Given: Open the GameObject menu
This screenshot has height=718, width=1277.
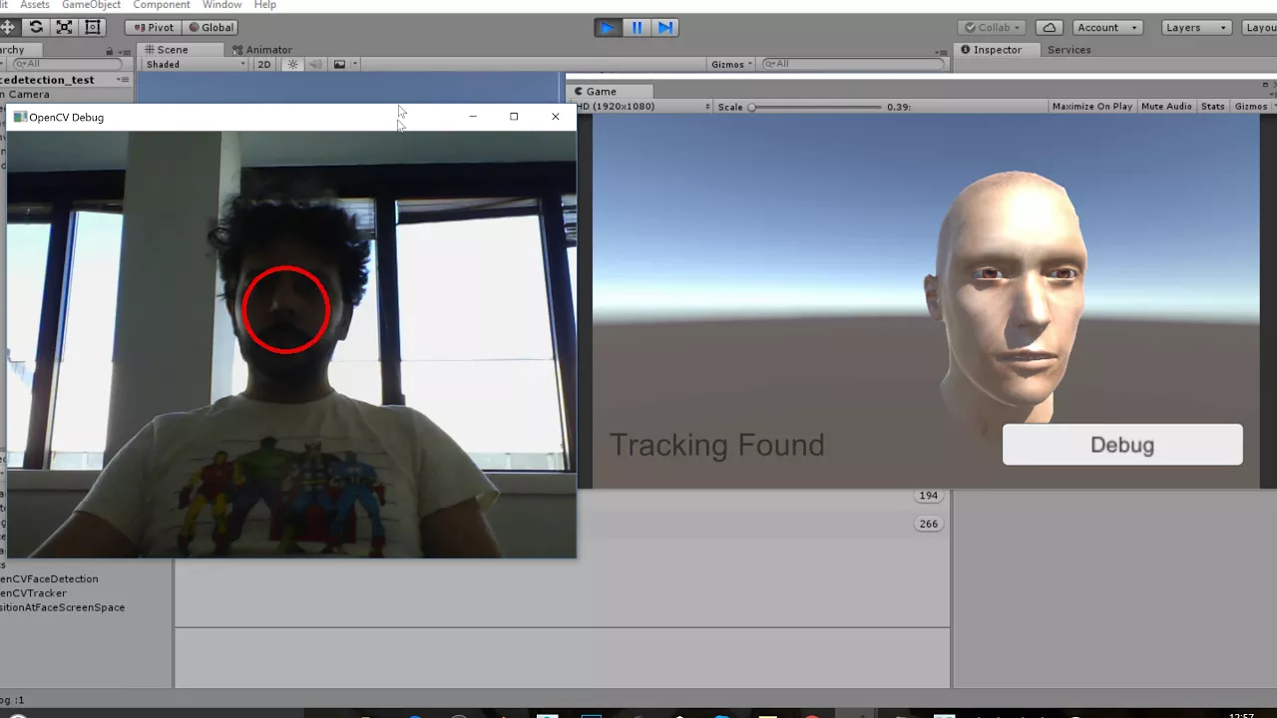Looking at the screenshot, I should pyautogui.click(x=91, y=5).
